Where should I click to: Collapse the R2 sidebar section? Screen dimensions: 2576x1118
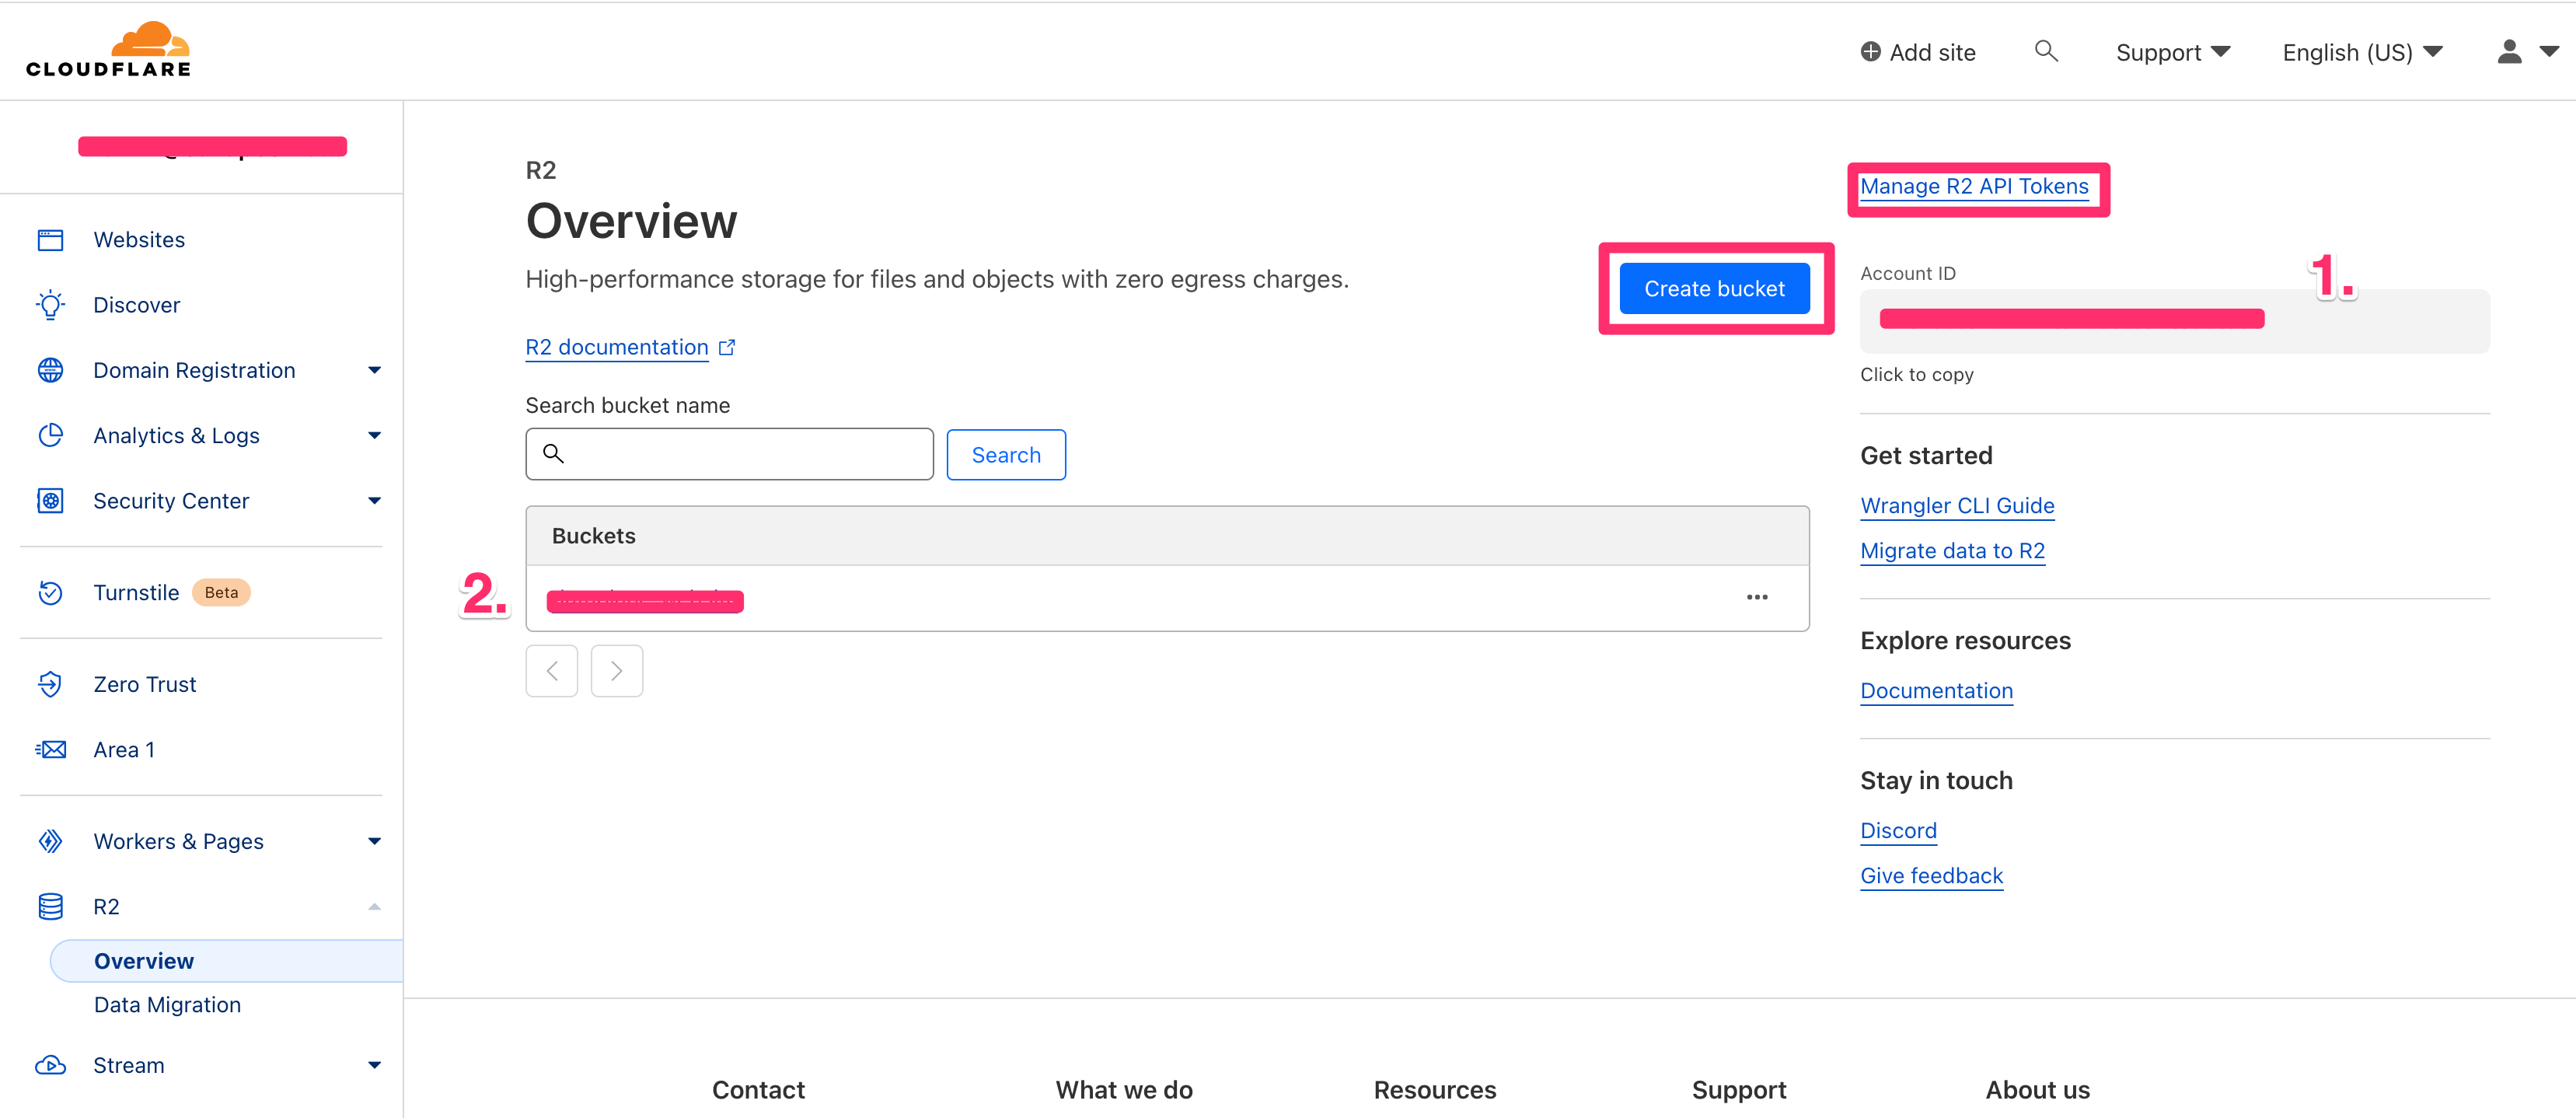(374, 906)
